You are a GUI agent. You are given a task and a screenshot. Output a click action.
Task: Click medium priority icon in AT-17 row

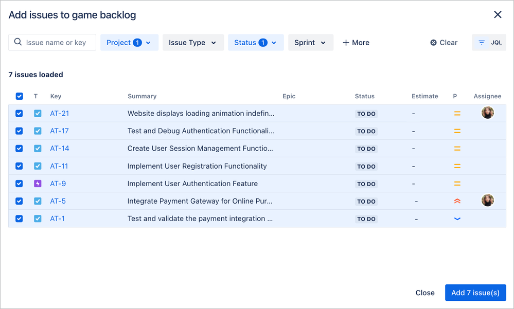(x=457, y=131)
